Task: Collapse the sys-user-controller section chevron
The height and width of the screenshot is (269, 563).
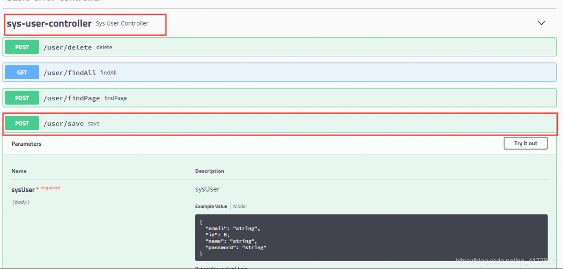Action: [541, 23]
